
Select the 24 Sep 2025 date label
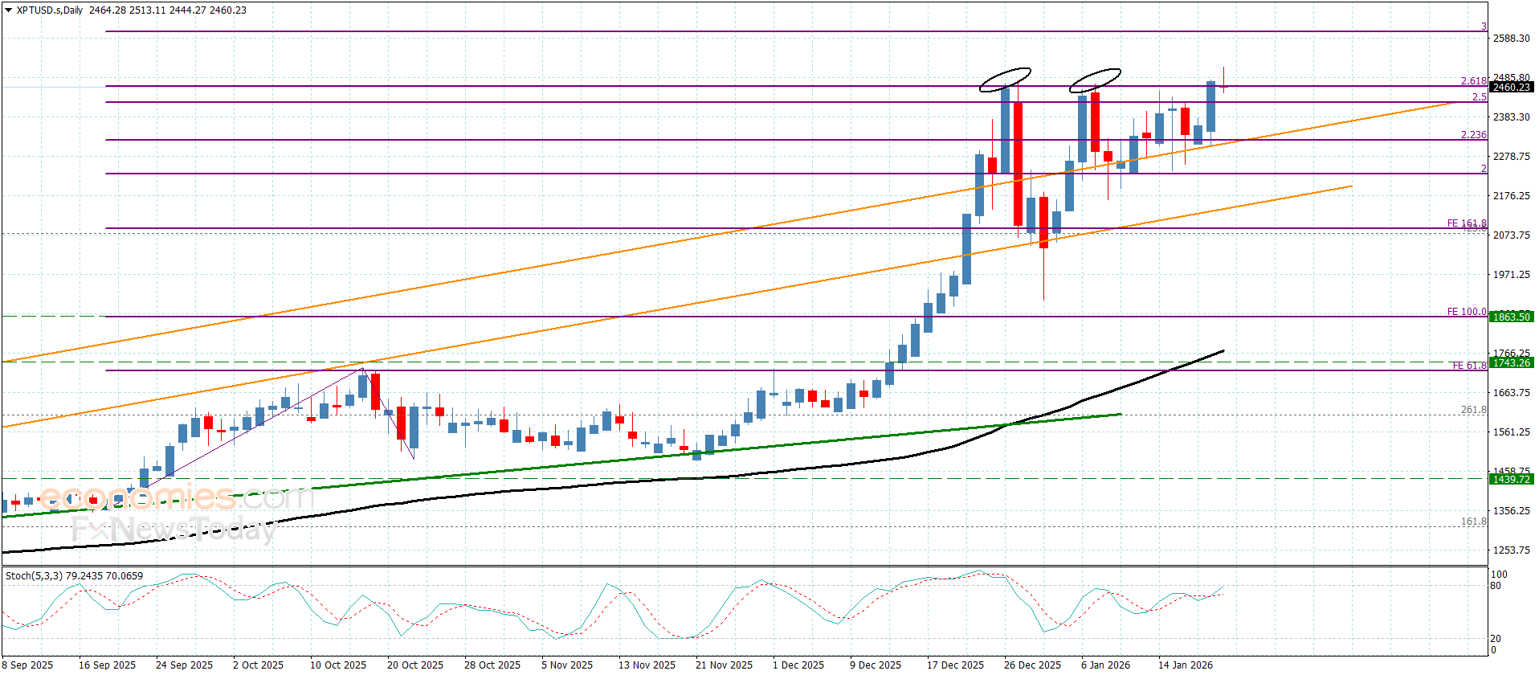coord(184,665)
